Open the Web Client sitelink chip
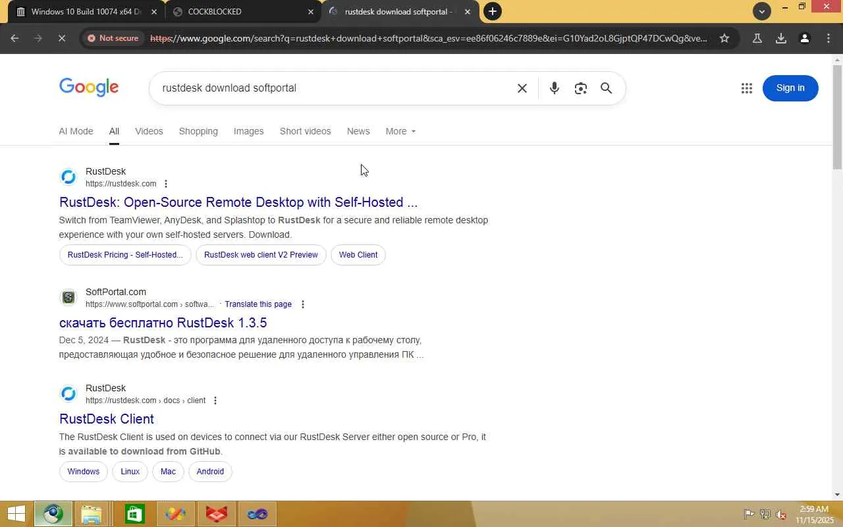This screenshot has width=843, height=527. pos(358,255)
